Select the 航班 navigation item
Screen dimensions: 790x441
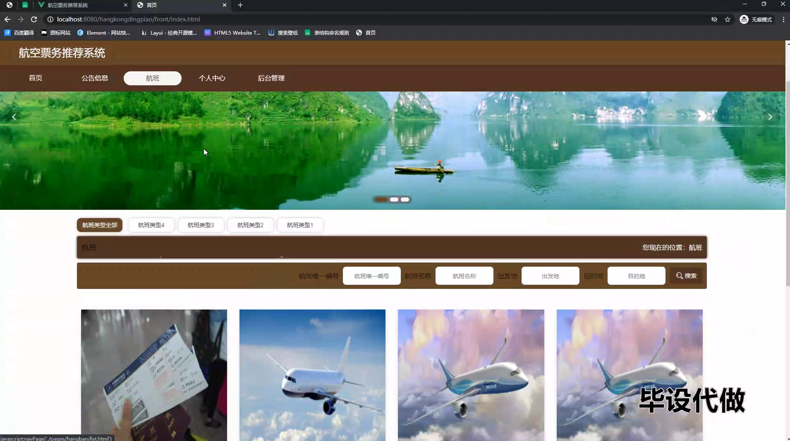[153, 78]
